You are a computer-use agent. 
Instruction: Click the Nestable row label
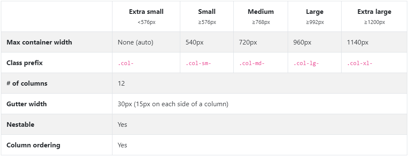[x=20, y=125]
